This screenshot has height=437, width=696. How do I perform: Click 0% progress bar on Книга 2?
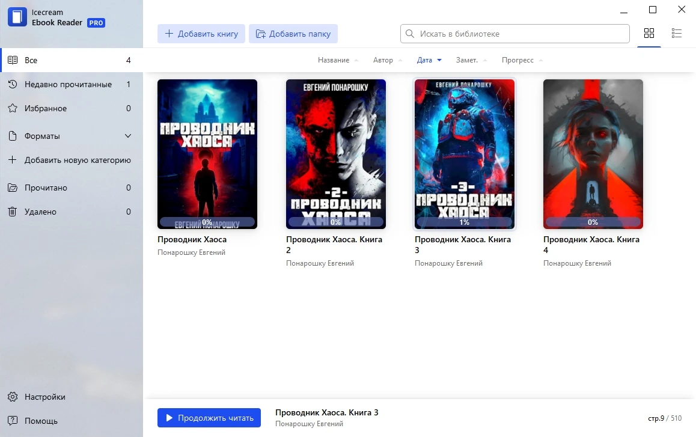(x=336, y=222)
